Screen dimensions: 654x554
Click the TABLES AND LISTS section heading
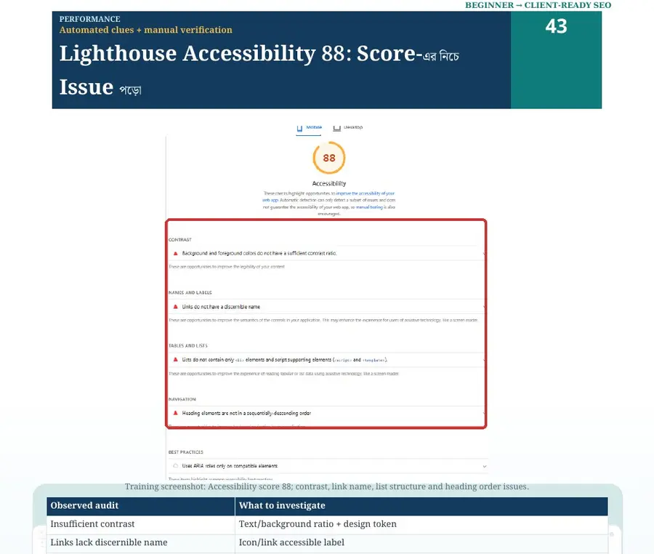[187, 346]
